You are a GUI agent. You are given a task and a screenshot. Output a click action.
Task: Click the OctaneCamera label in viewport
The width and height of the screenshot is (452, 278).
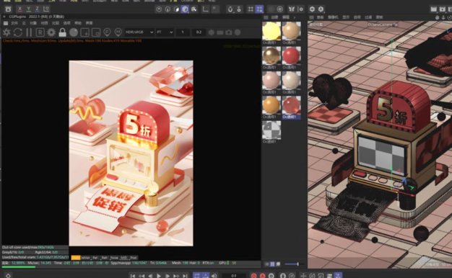click(383, 24)
